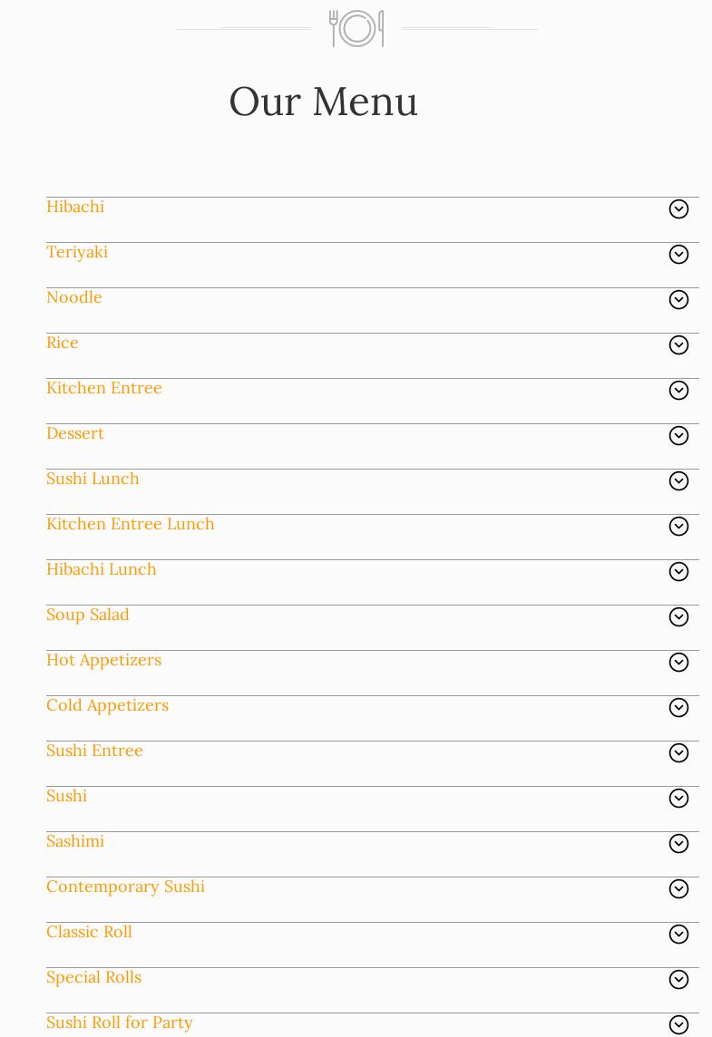
Task: Expand the Classic Roll dropdown arrow
Action: pos(678,935)
